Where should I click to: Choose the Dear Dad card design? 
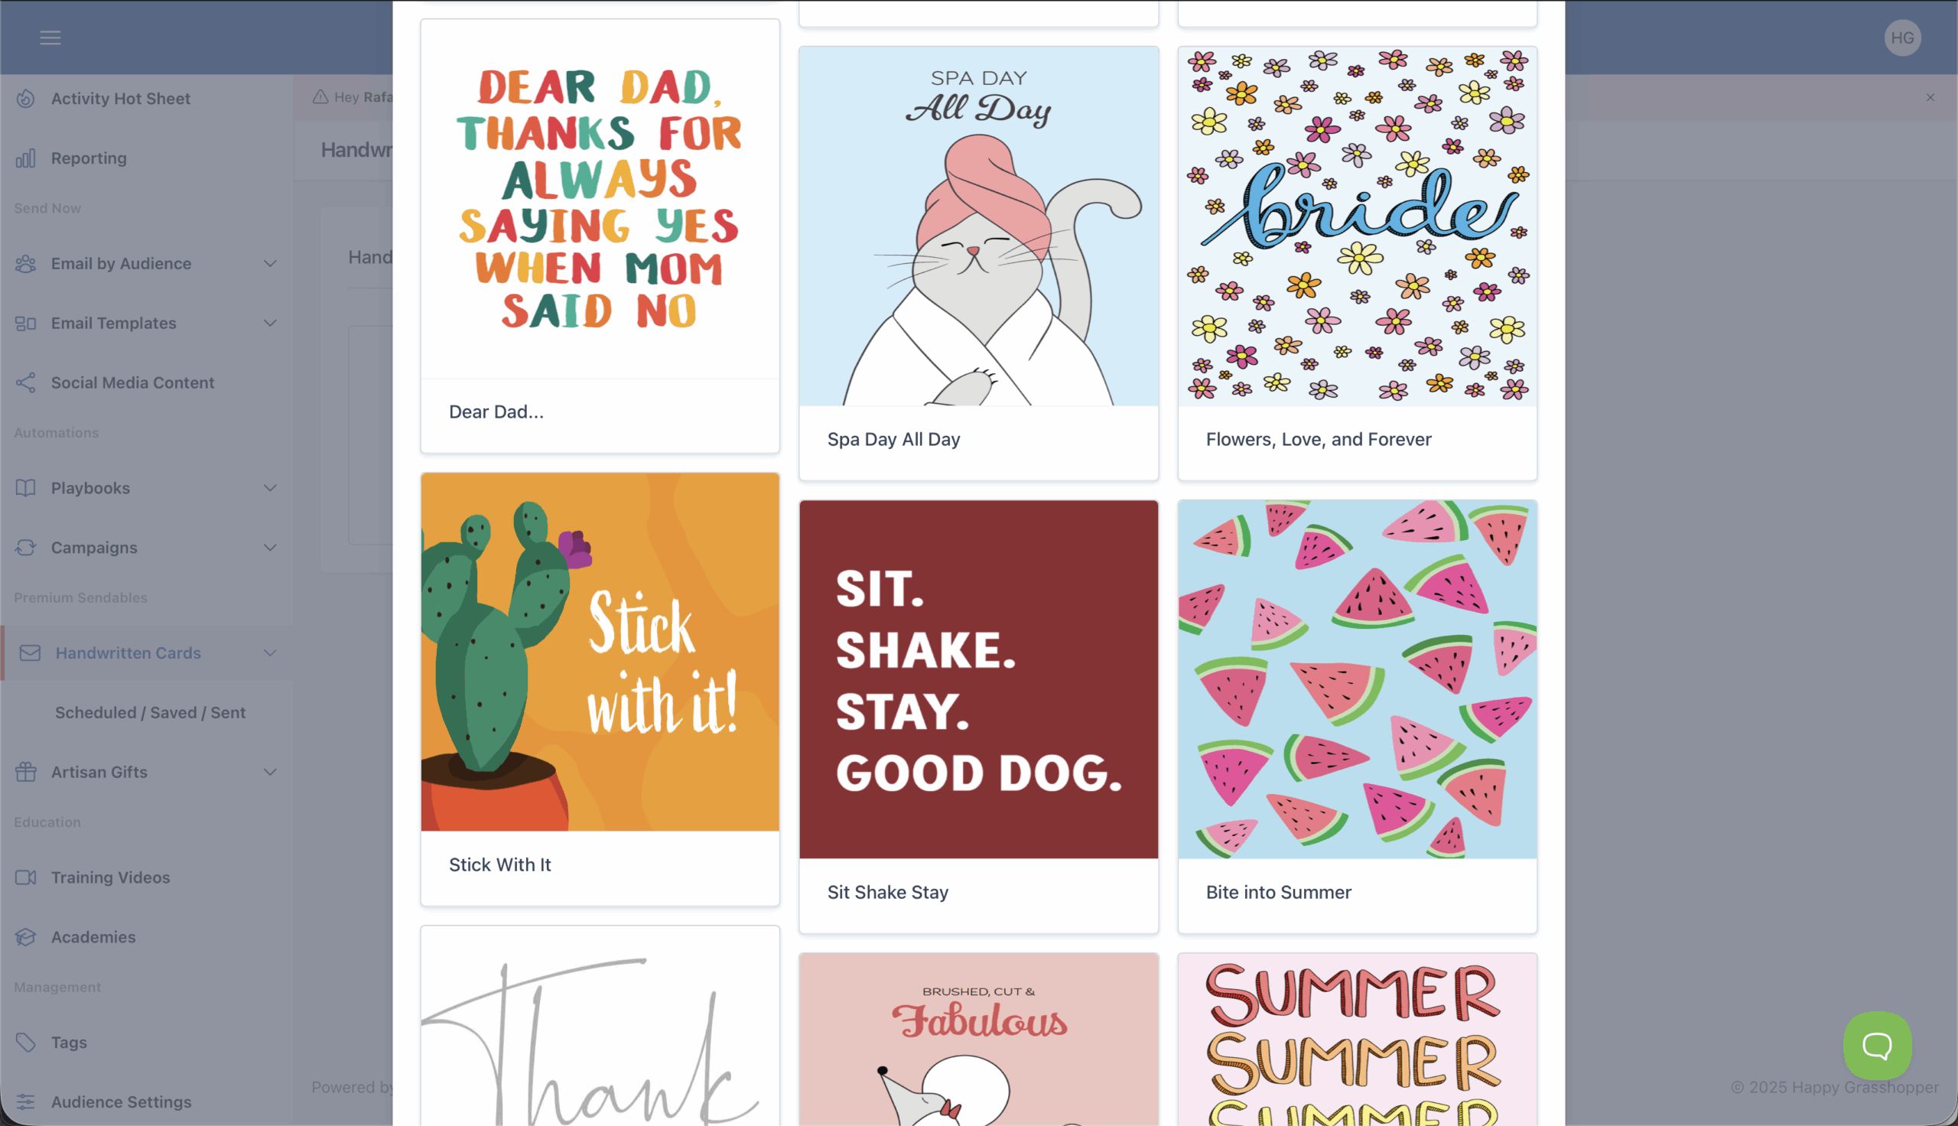[600, 236]
